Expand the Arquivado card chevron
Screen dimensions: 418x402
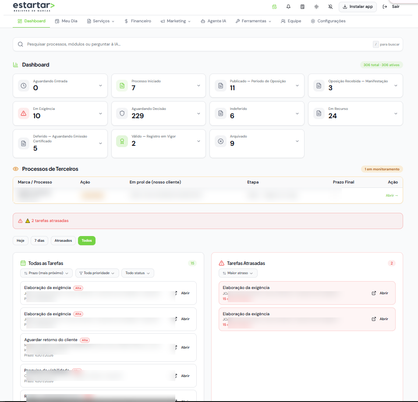coord(297,141)
